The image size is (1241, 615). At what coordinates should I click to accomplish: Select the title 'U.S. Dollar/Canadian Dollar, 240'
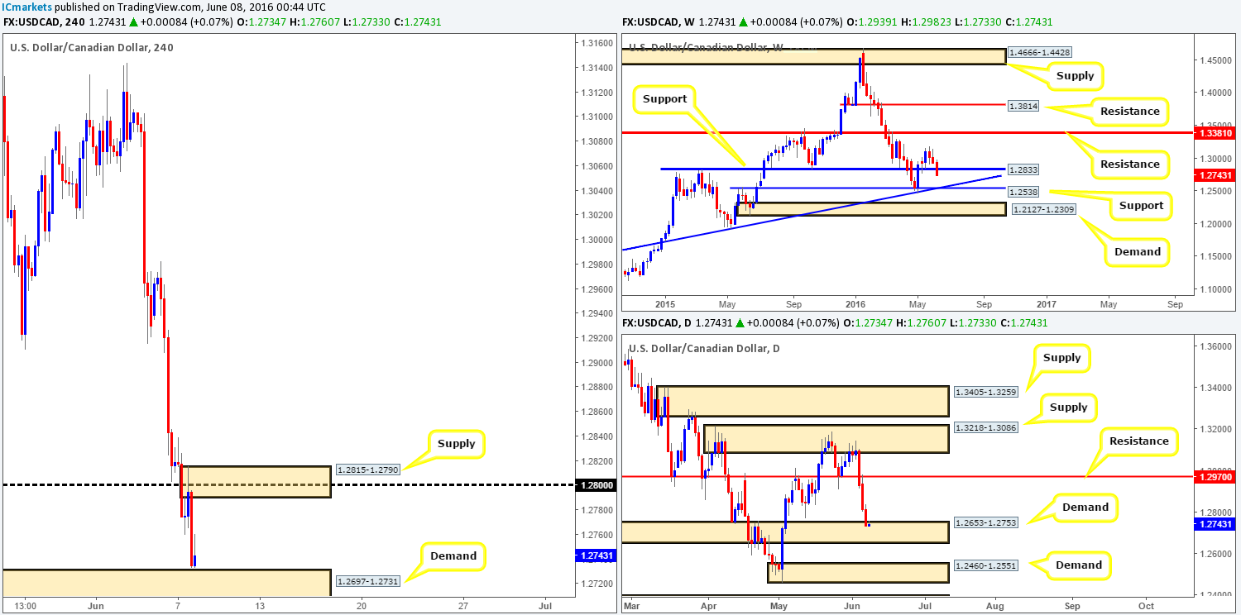pos(91,47)
